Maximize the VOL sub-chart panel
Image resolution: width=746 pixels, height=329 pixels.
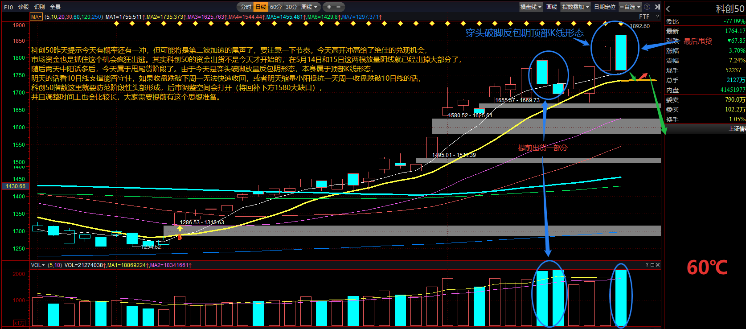[652, 265]
